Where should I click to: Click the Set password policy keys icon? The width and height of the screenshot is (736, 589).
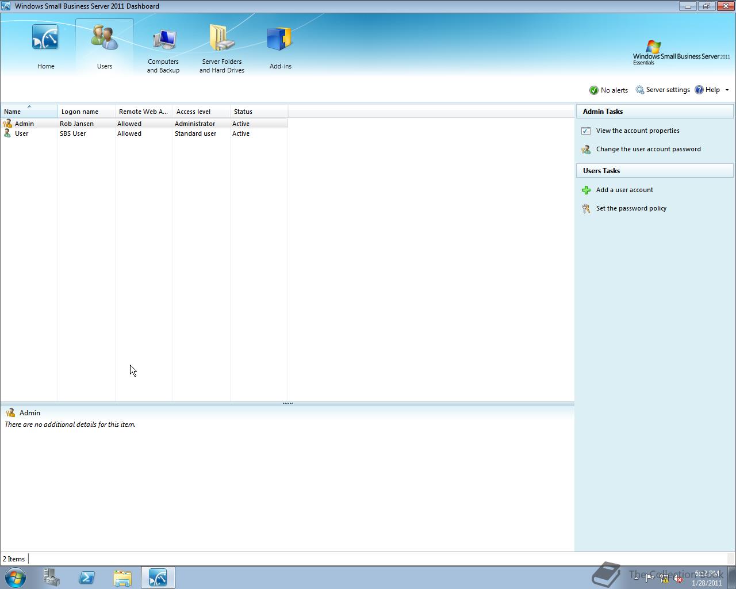pyautogui.click(x=586, y=209)
